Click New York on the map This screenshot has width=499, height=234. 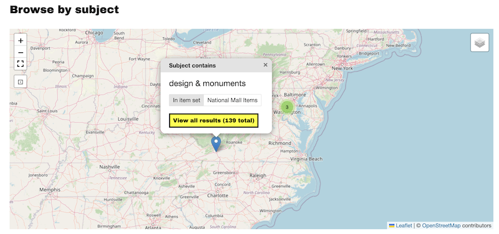tap(342, 68)
